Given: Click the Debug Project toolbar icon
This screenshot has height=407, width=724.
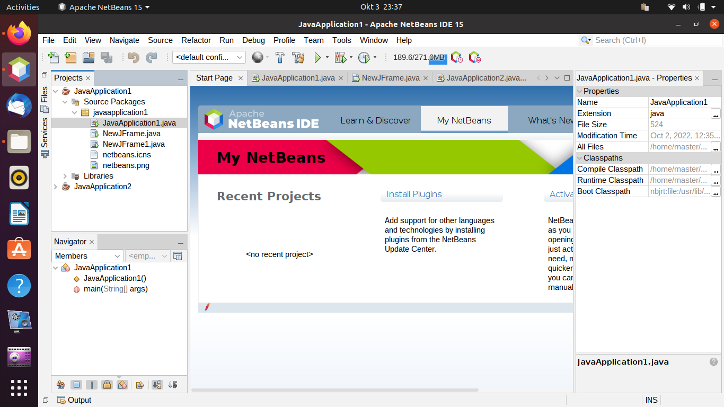Looking at the screenshot, I should coord(340,57).
